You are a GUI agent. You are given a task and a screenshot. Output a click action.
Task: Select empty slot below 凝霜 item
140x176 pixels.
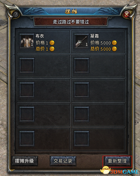82,65
